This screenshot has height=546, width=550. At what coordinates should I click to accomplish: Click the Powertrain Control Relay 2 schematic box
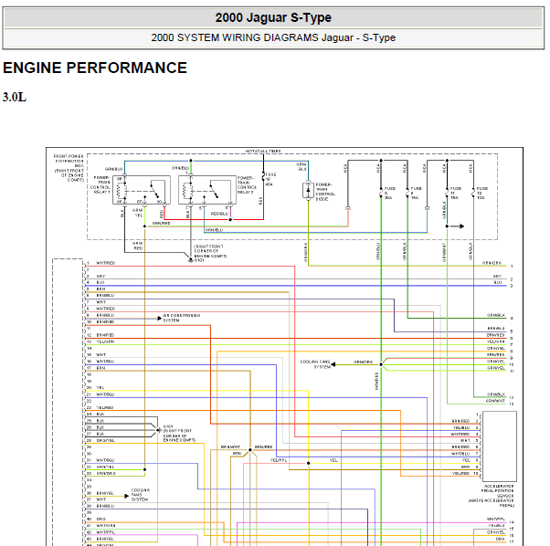click(207, 190)
